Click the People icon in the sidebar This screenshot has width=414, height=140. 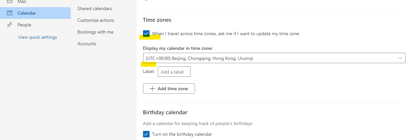click(x=10, y=25)
